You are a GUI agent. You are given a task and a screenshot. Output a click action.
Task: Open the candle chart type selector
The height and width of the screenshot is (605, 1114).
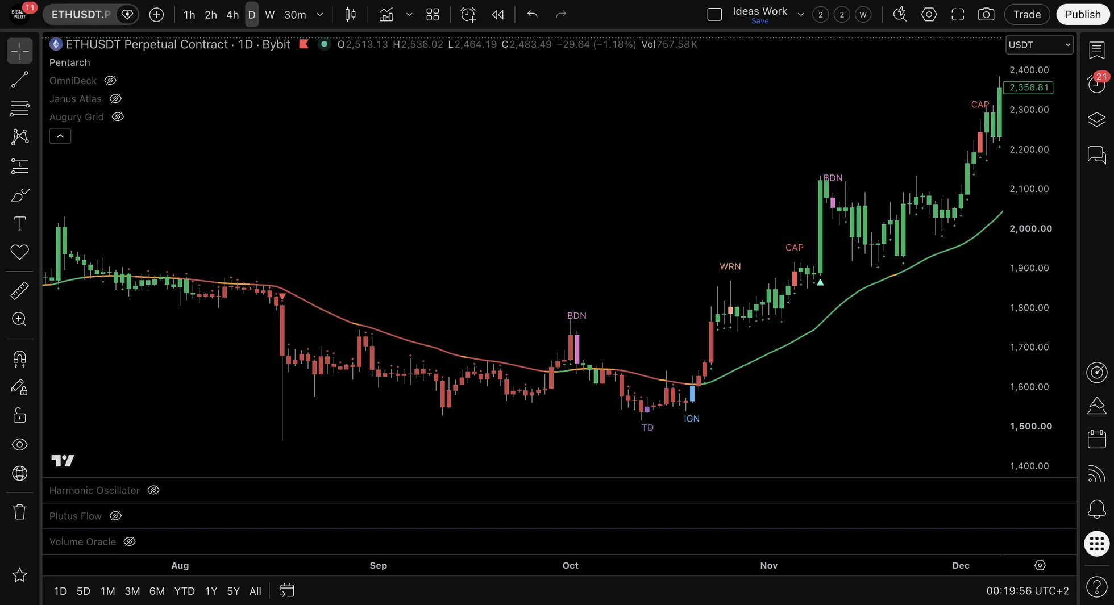(351, 15)
